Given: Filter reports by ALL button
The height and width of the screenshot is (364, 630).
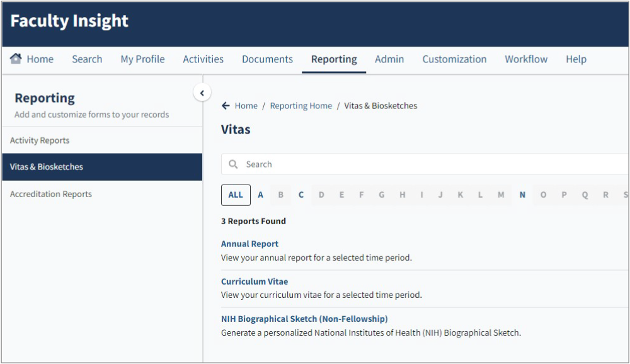Looking at the screenshot, I should [x=236, y=195].
